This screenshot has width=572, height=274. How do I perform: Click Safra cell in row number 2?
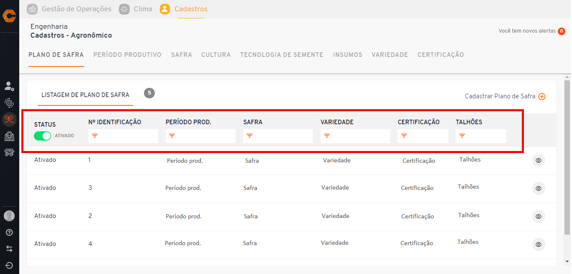pos(251,216)
